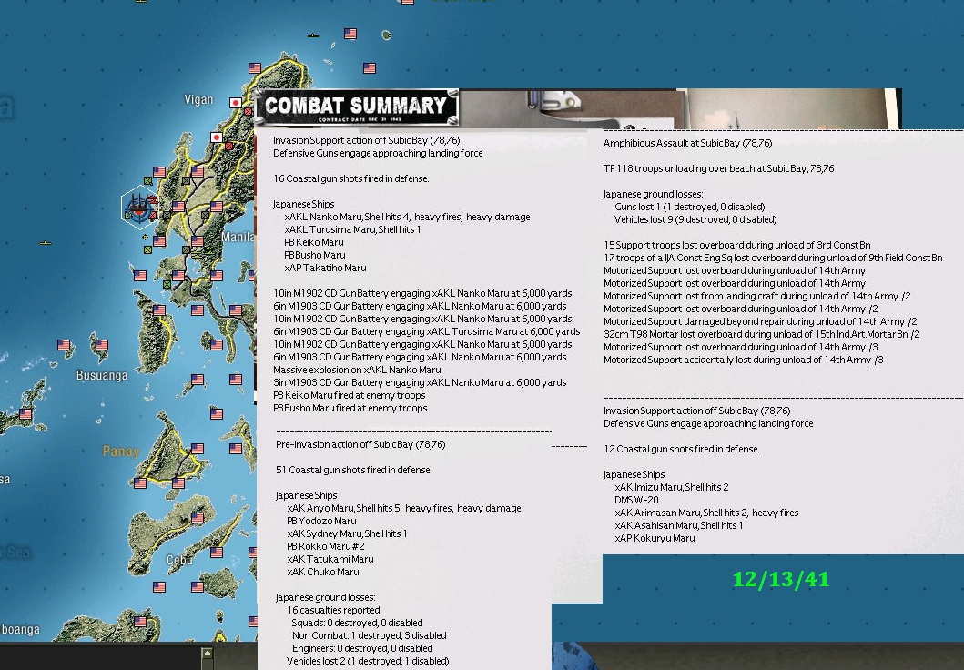Select the US flag left of the Combat Summary photo strip
Viewport: 964px width, 670px height.
click(370, 68)
